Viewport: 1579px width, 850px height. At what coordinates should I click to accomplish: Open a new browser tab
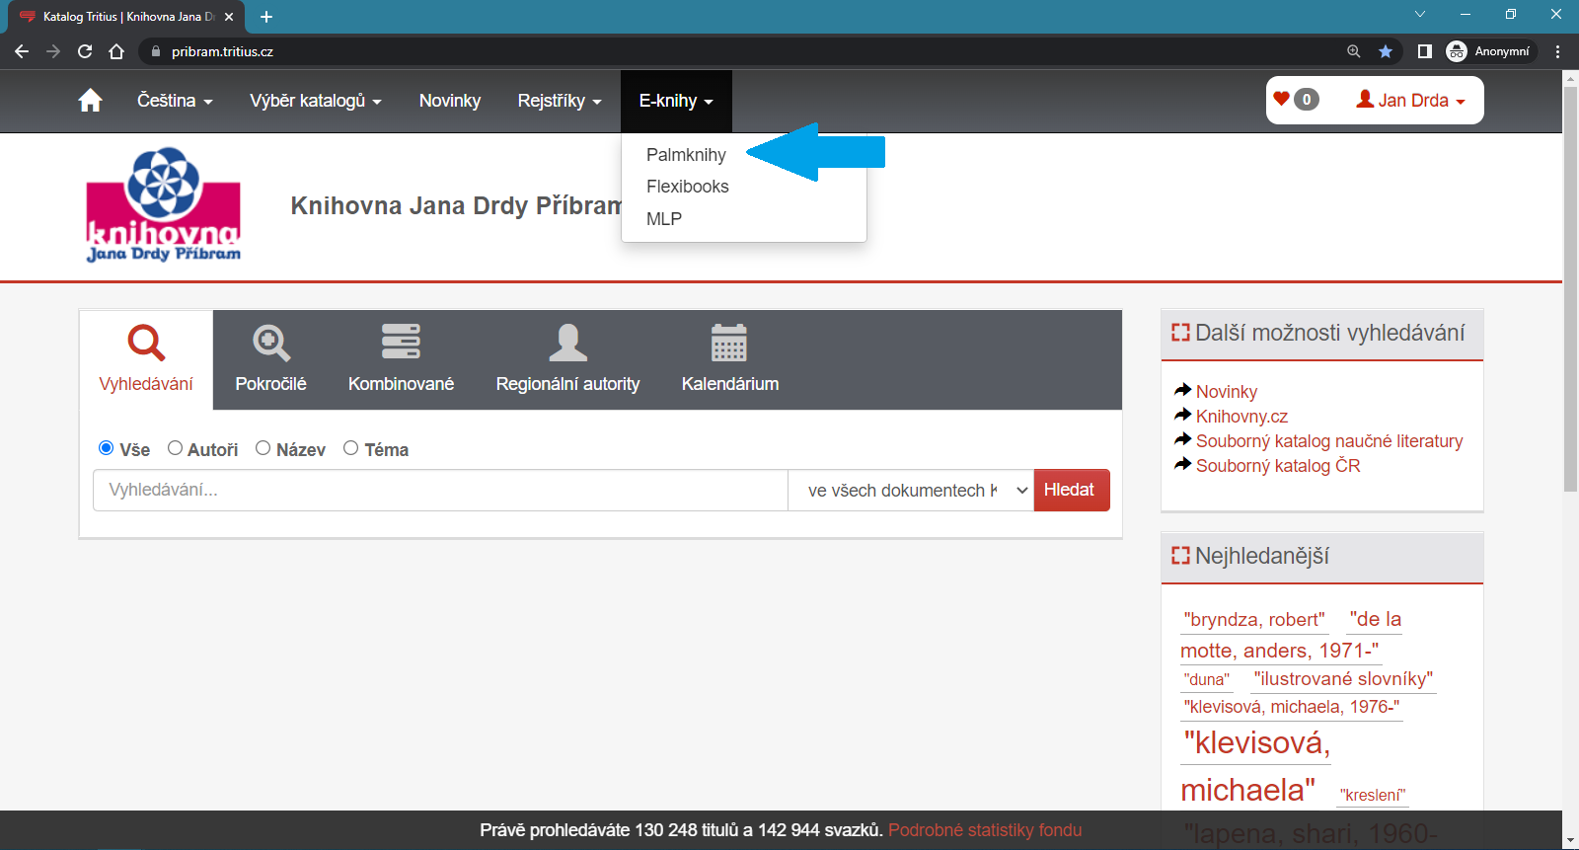point(266,17)
